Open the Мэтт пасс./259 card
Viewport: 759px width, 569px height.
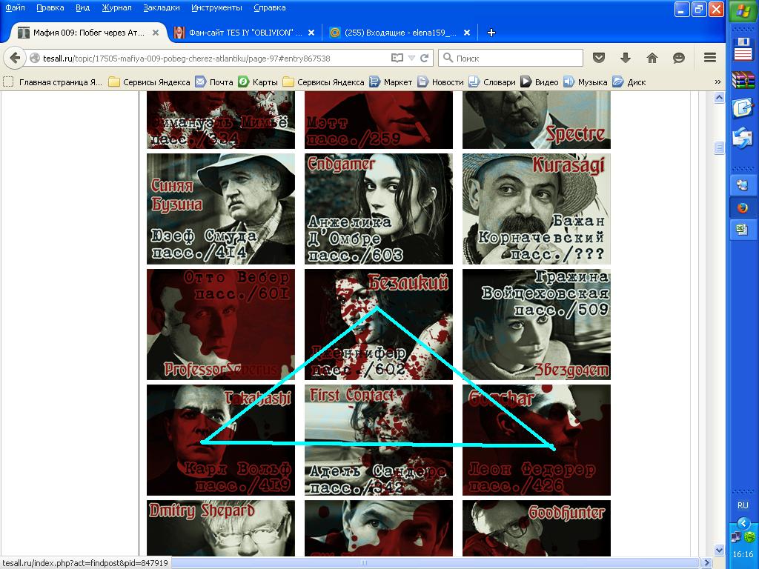click(379, 120)
